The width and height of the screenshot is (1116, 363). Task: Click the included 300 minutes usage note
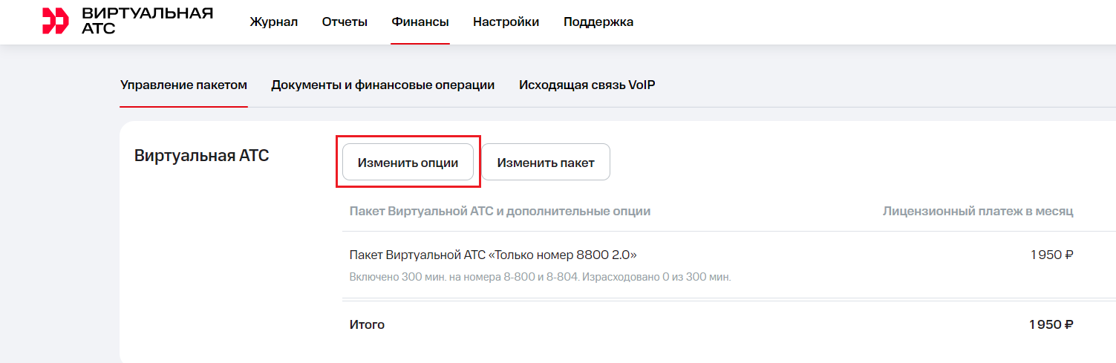point(540,278)
